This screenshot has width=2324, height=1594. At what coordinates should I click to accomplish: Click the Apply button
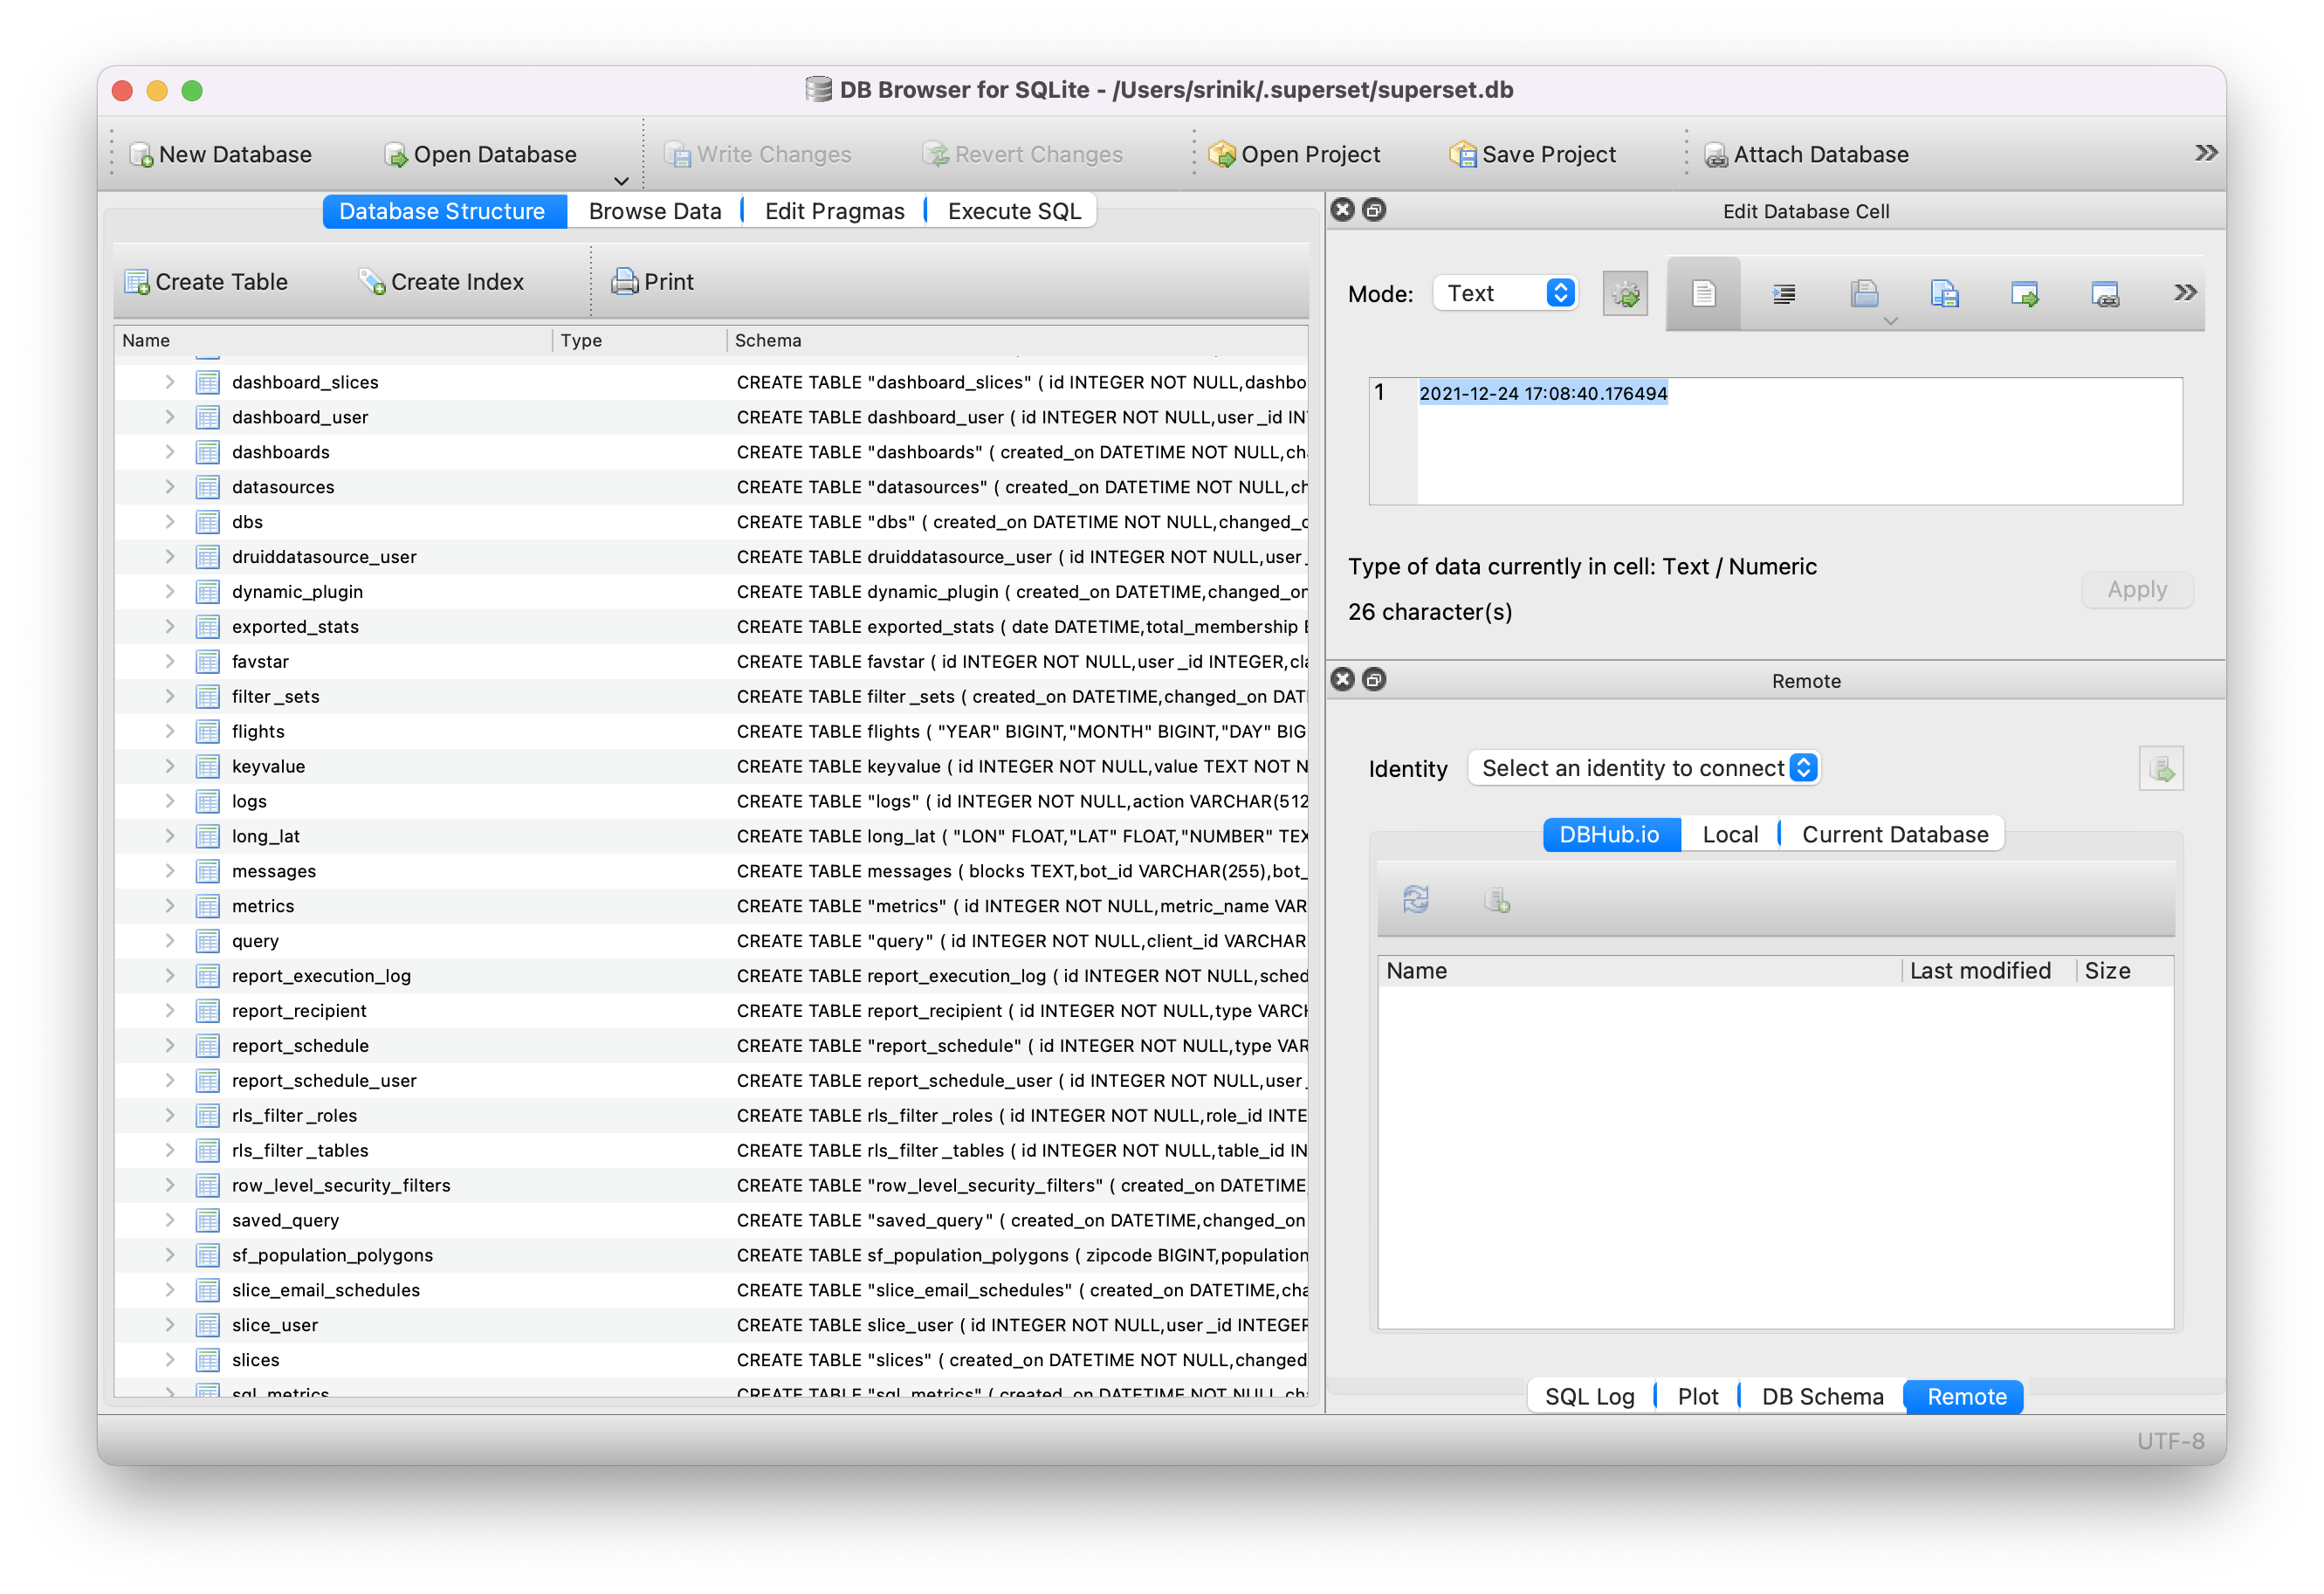click(x=2137, y=590)
